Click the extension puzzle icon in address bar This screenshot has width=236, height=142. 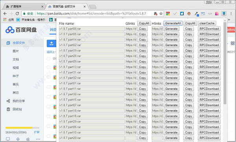(155, 14)
